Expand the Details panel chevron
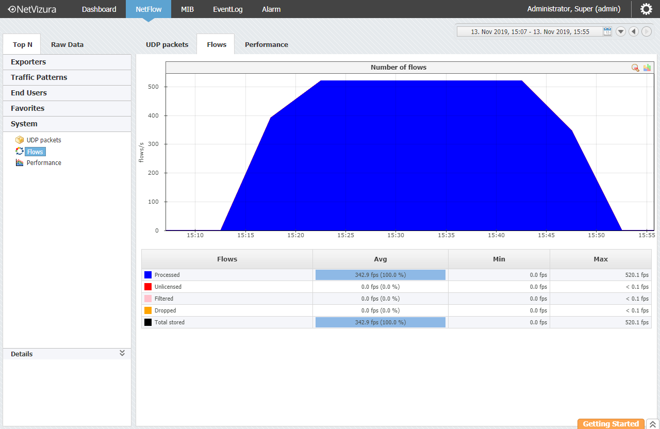This screenshot has height=429, width=660. pos(122,353)
